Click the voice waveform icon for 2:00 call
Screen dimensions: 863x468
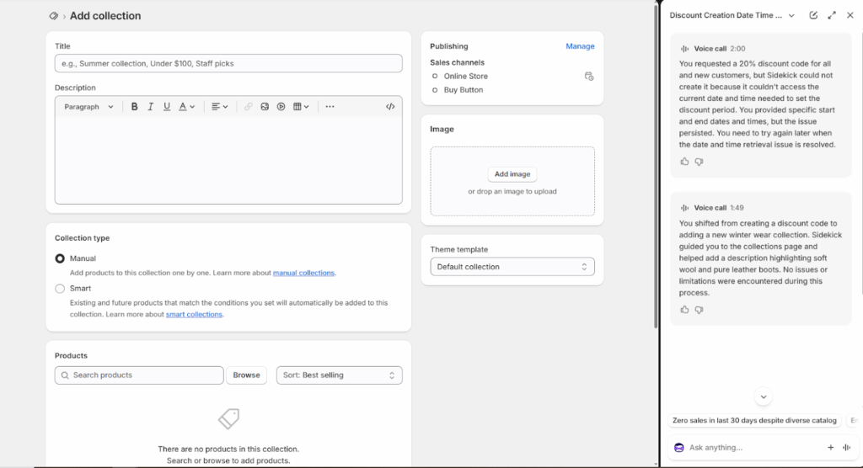click(x=684, y=49)
